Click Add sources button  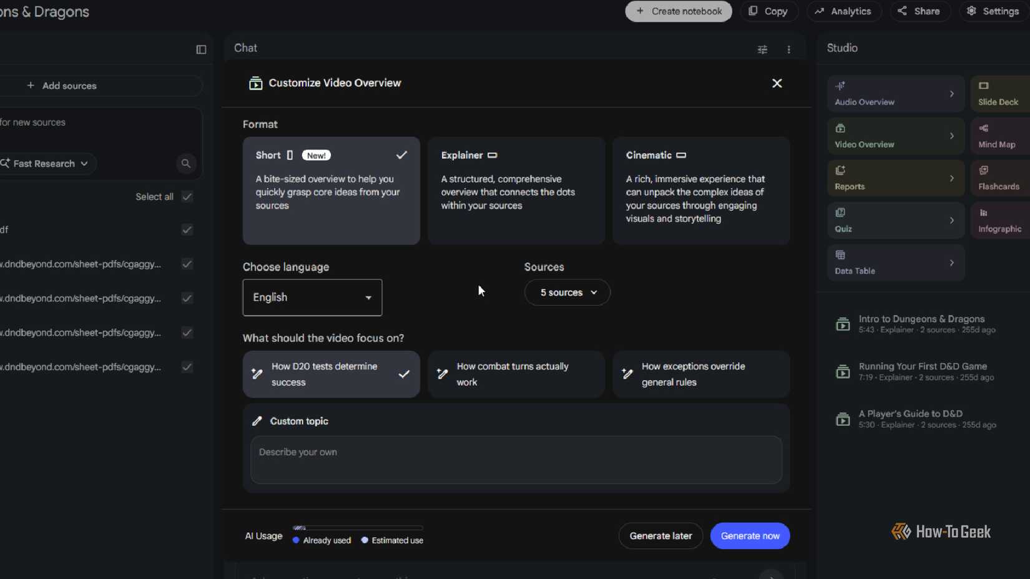[x=100, y=85]
